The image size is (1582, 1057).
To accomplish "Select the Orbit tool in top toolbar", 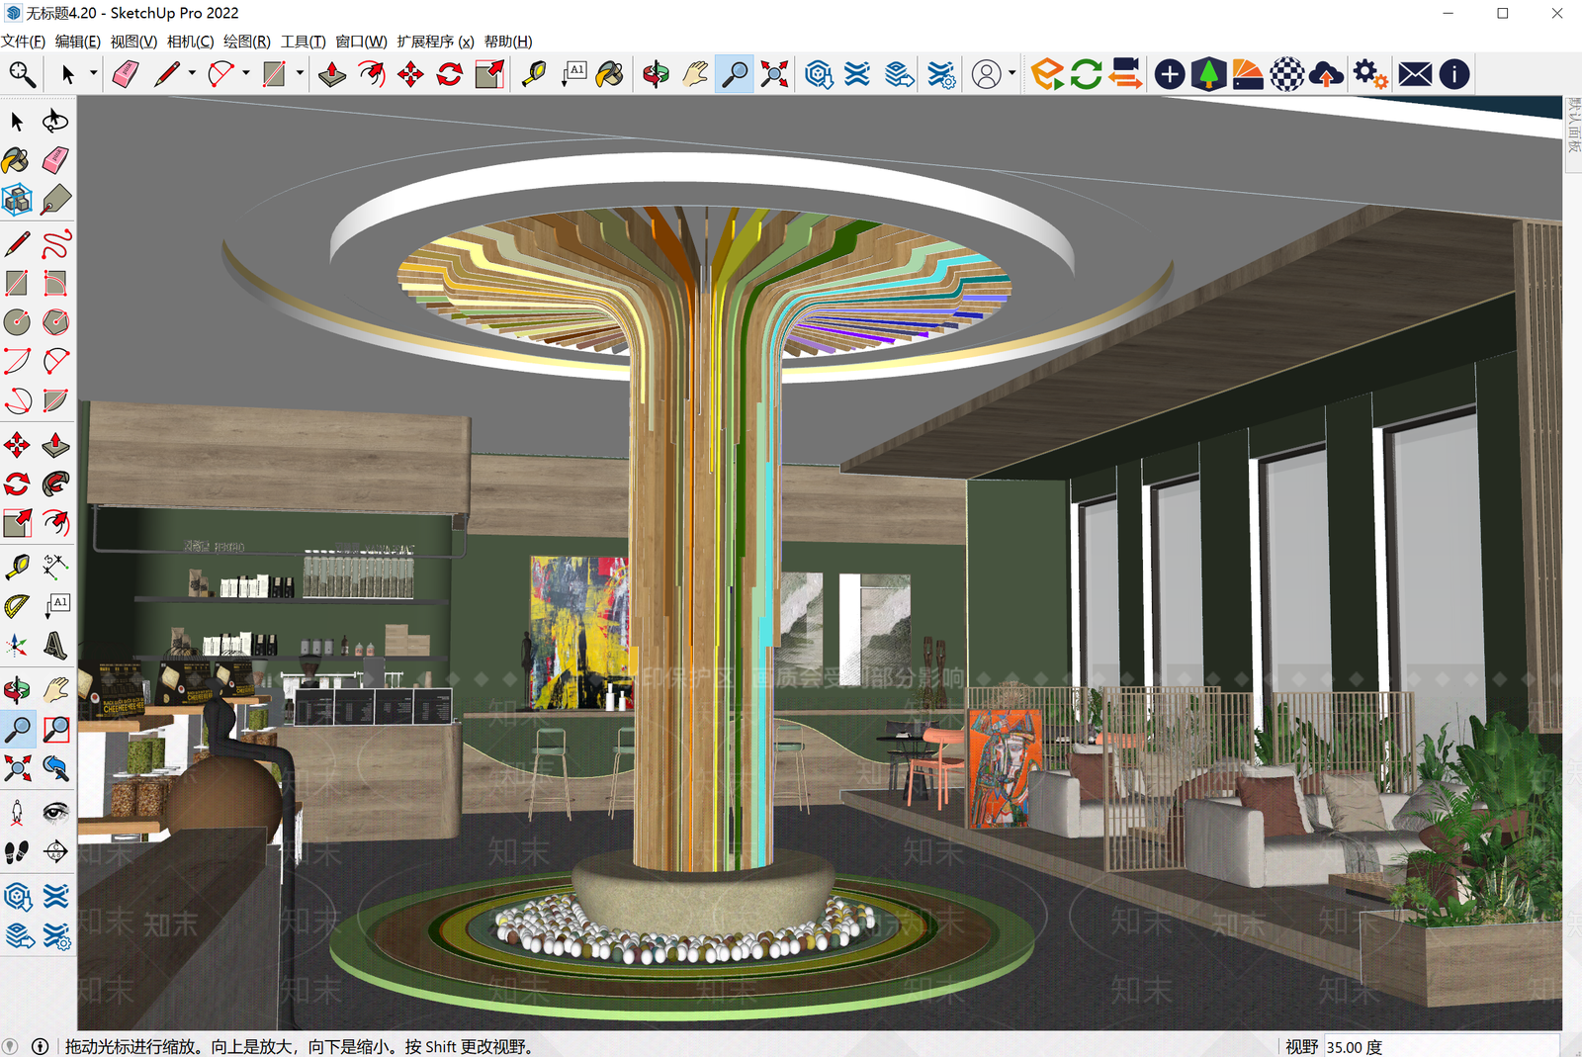I will [656, 74].
